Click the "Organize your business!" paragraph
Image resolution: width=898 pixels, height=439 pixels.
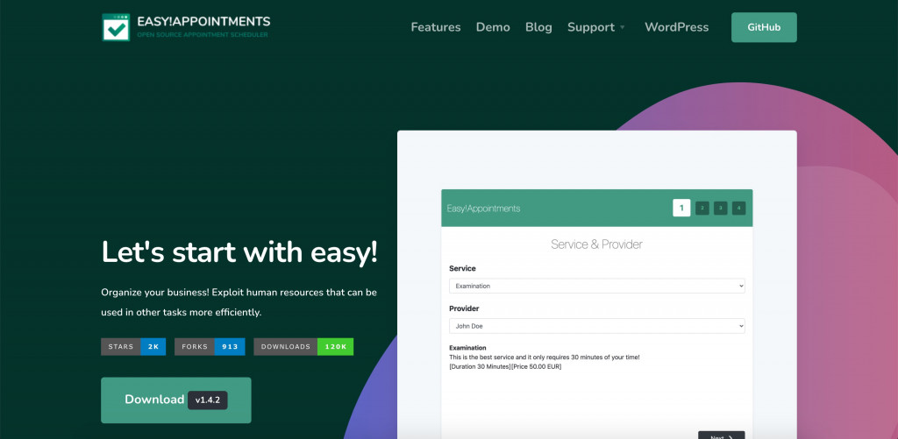pos(239,302)
